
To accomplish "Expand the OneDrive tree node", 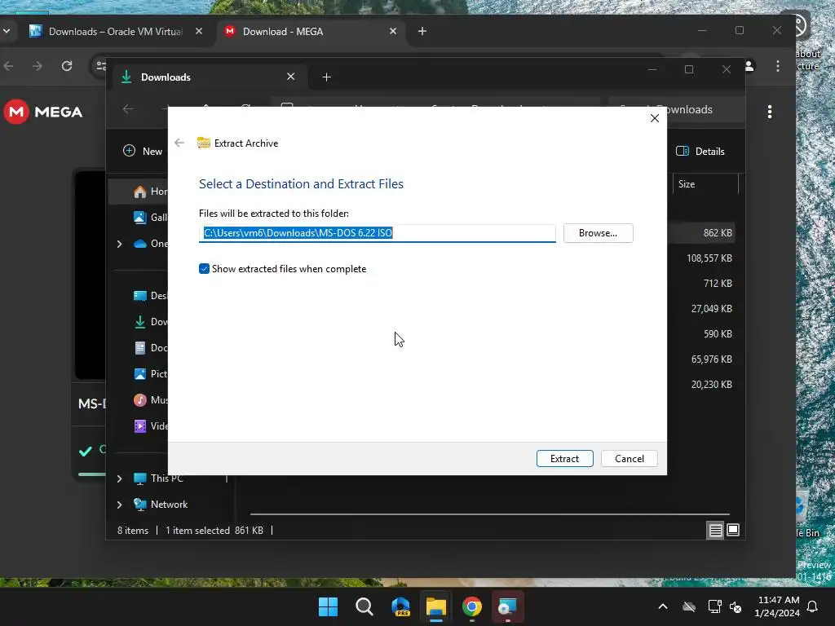I will click(119, 244).
